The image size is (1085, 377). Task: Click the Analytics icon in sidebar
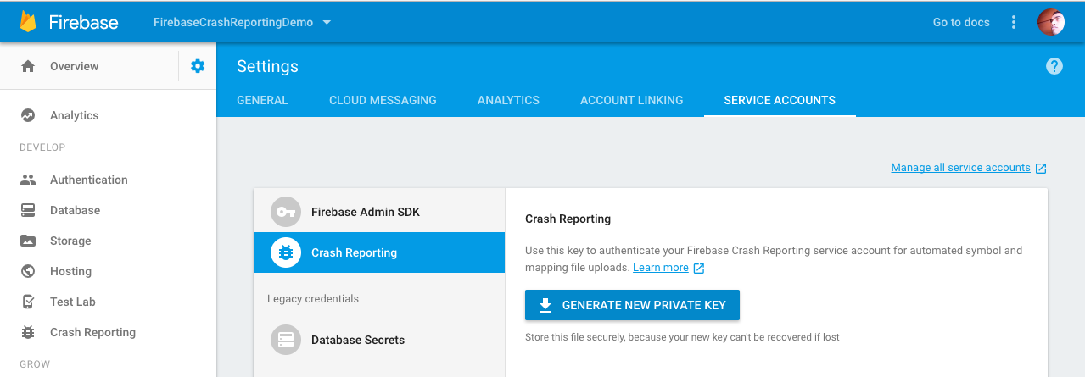tap(28, 115)
